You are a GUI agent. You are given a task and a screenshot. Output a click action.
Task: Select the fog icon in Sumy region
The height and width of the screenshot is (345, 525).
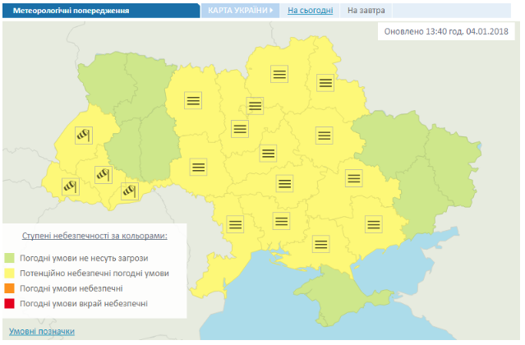[x=326, y=82]
